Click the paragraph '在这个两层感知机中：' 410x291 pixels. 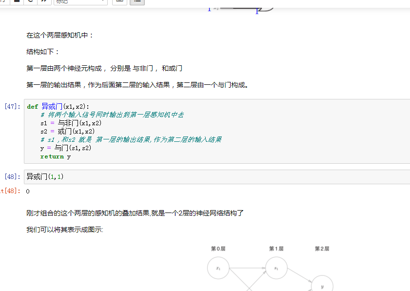point(60,35)
